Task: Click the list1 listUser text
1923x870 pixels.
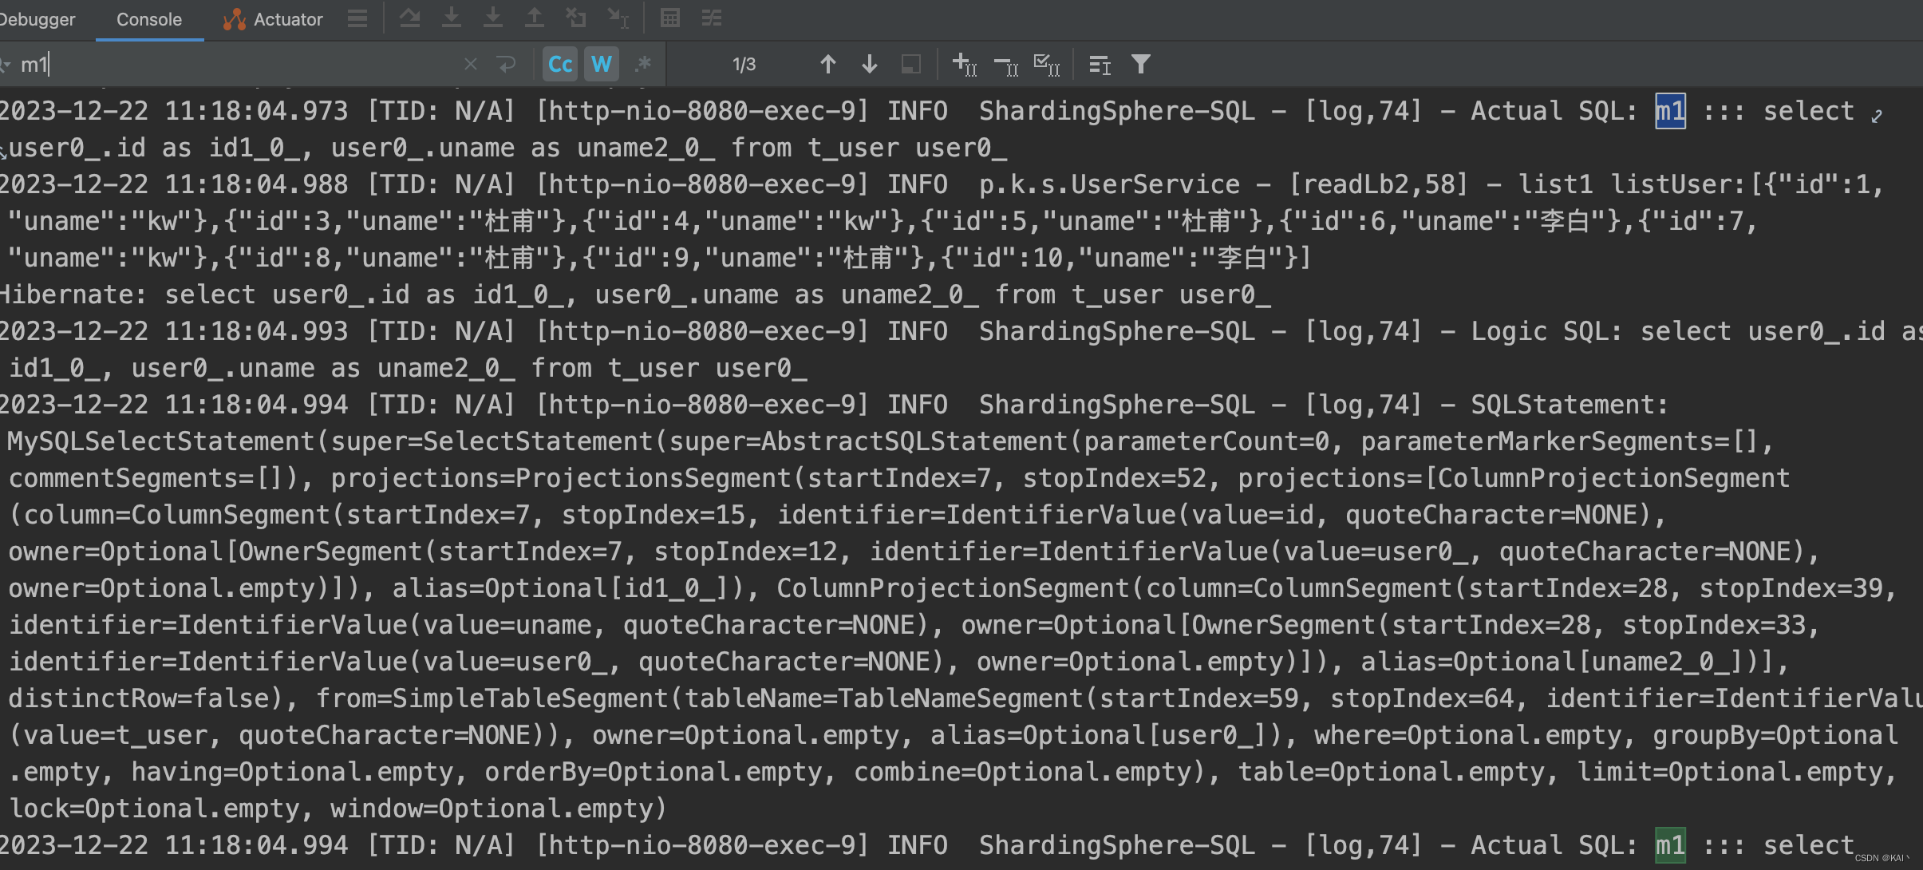Action: pyautogui.click(x=1631, y=184)
